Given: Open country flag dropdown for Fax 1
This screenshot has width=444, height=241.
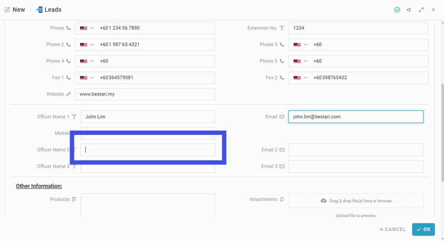Looking at the screenshot, I should point(87,78).
